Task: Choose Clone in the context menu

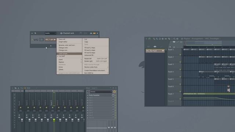Action: 69,67
